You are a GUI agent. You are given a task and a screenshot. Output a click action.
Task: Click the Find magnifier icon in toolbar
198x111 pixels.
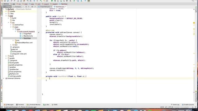coord(28,1)
